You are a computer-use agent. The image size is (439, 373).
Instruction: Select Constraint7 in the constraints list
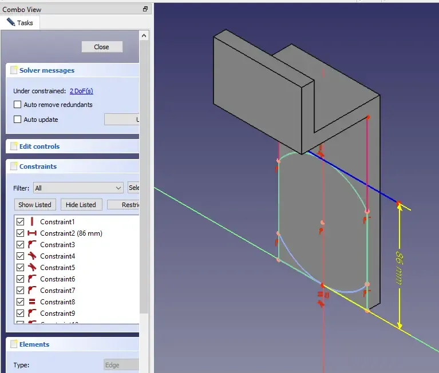point(57,291)
